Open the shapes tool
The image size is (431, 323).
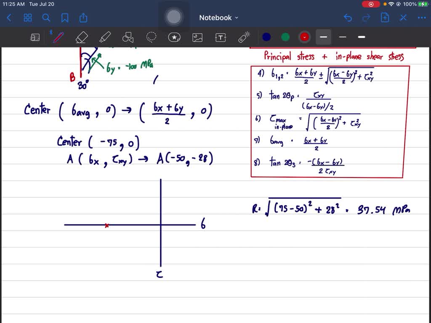pos(128,37)
